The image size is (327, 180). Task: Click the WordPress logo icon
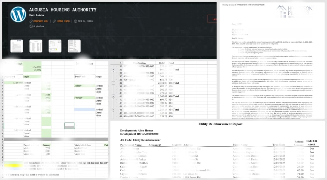(18, 14)
